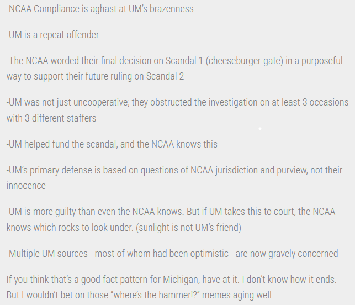Click the words 'gravely concerned'
The image size is (355, 305).
[303, 254]
